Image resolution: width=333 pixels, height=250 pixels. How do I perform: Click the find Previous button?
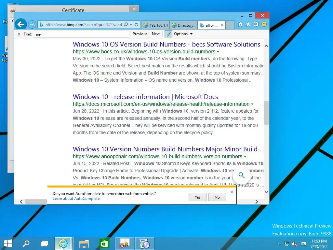(140, 34)
